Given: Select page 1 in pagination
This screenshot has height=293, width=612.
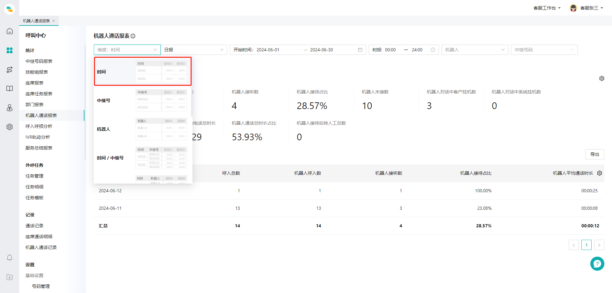Looking at the screenshot, I should click(586, 245).
